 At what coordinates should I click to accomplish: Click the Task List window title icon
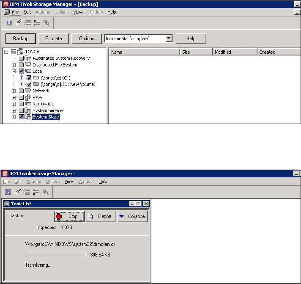pos(7,204)
